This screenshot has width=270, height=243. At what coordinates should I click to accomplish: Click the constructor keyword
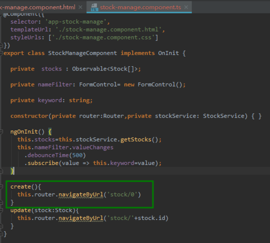click(x=29, y=116)
